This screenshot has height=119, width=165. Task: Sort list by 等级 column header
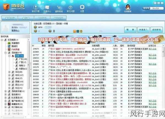[x=43, y=46]
